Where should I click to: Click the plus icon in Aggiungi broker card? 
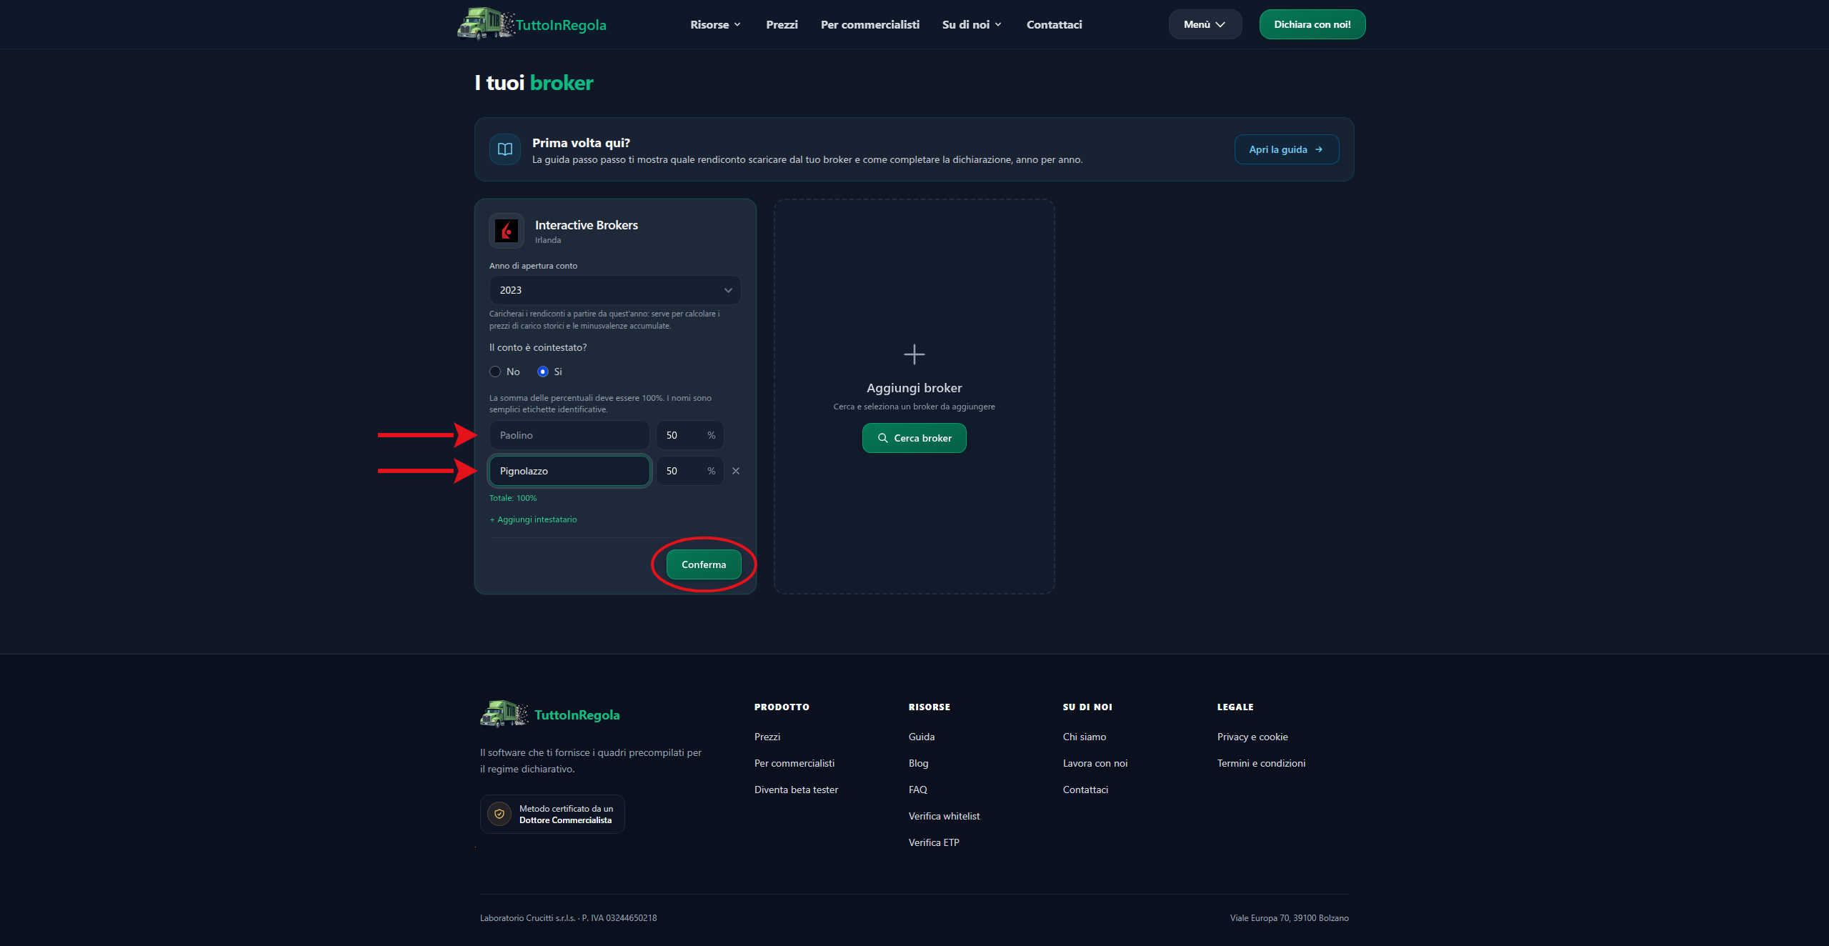(x=914, y=354)
